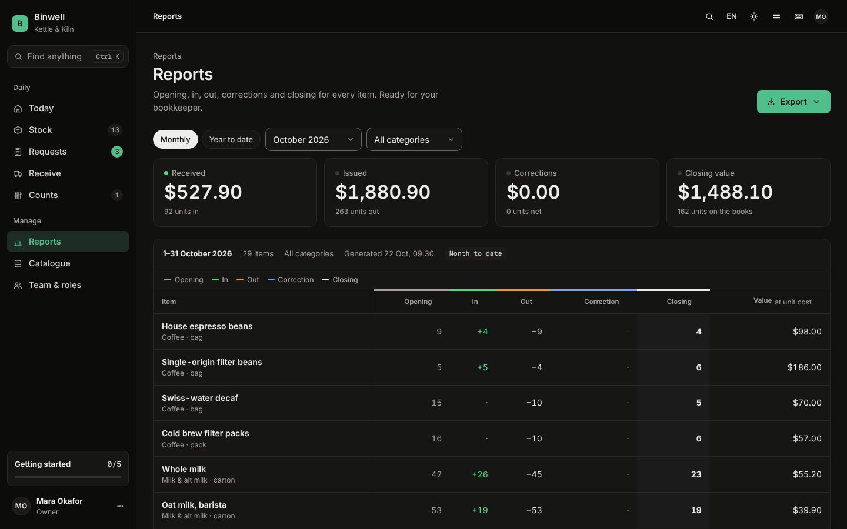Click the Getting started progress bar
Viewport: 847px width, 529px height.
click(x=68, y=477)
